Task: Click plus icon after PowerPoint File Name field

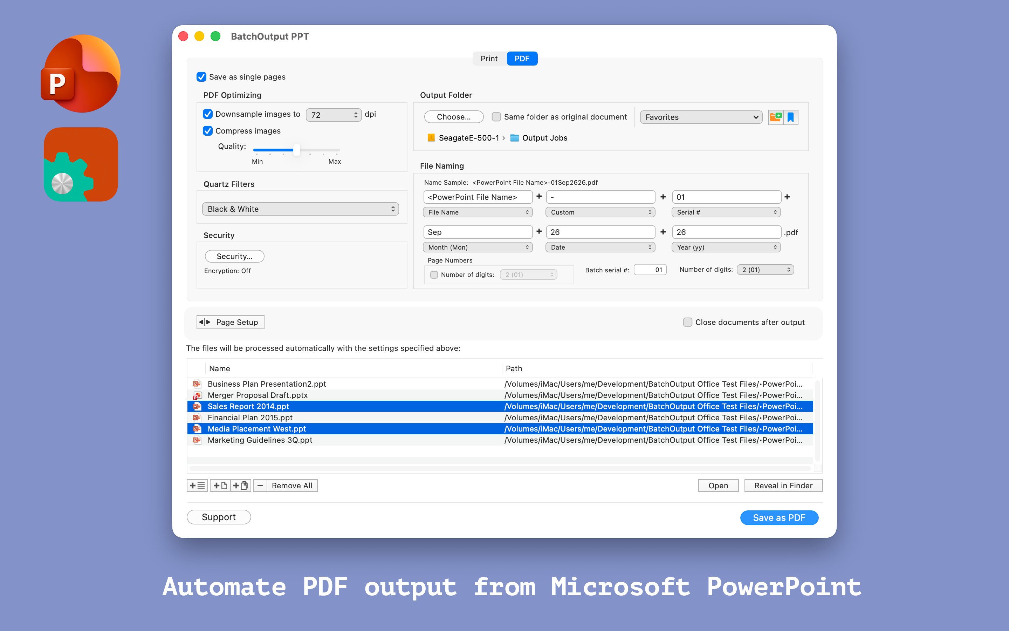Action: coord(539,197)
